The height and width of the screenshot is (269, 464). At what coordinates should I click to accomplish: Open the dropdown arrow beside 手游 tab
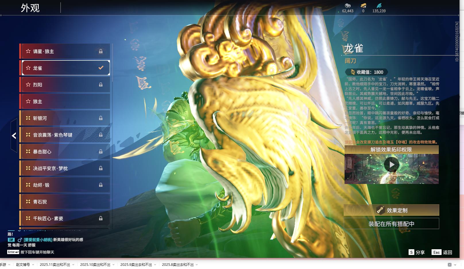coord(9,265)
